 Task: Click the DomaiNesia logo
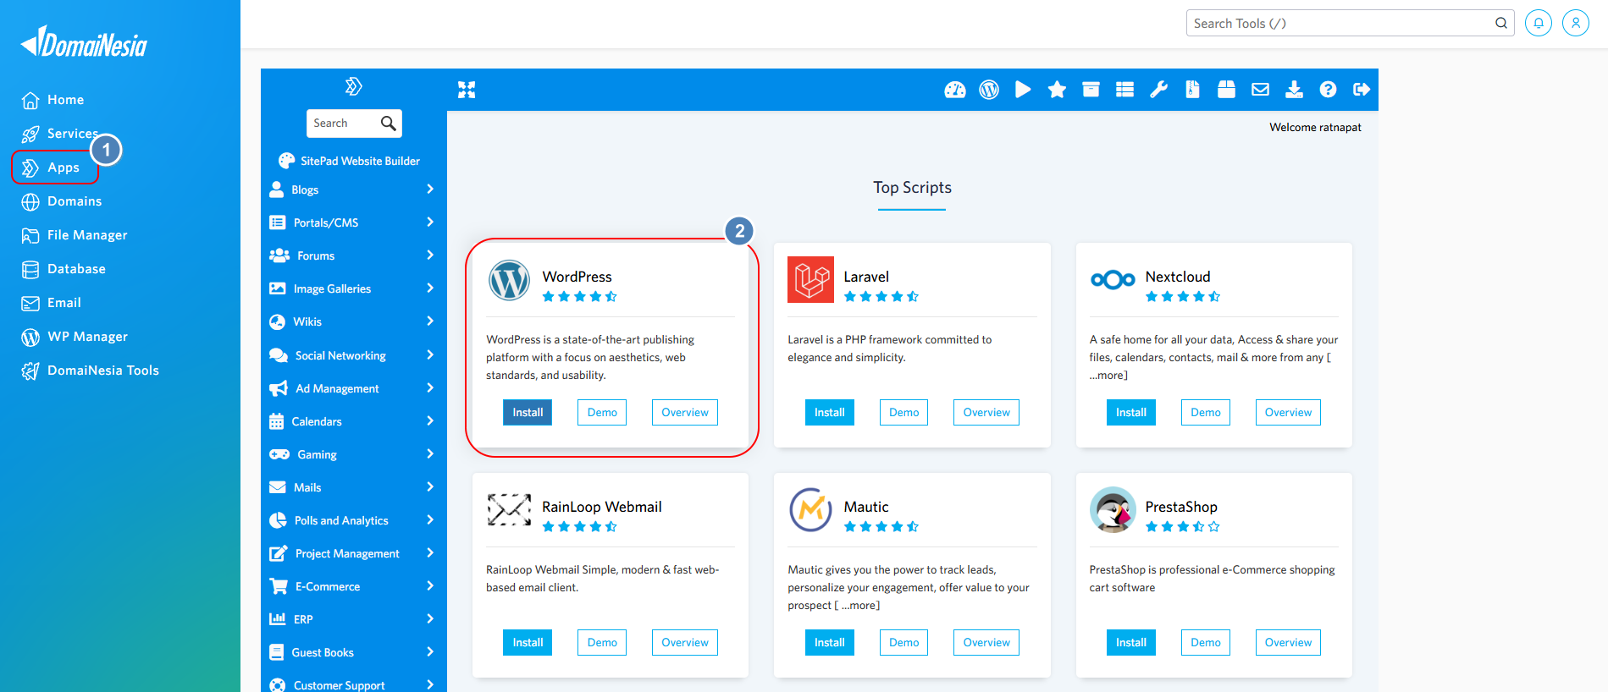(x=84, y=42)
